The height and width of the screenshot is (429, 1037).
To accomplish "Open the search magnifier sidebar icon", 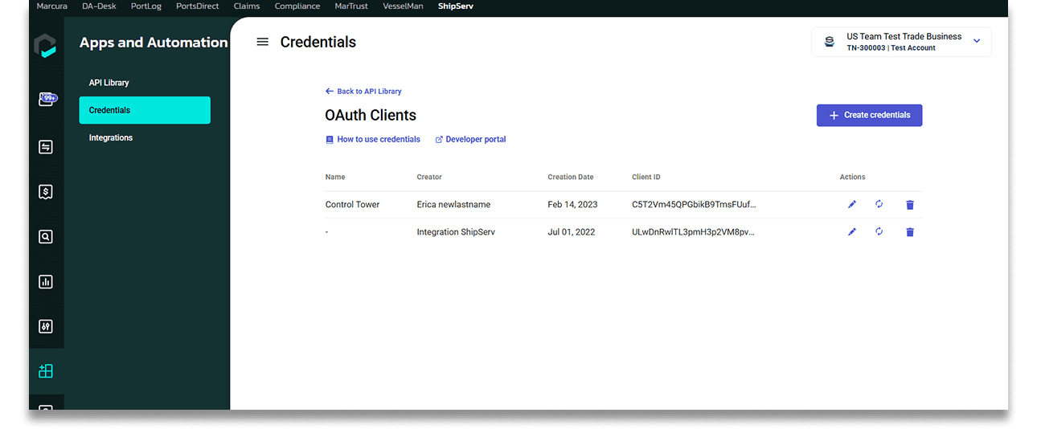I will click(x=46, y=237).
